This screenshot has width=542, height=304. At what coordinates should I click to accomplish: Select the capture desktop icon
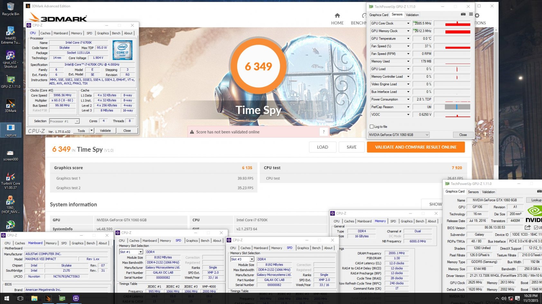tap(11, 130)
